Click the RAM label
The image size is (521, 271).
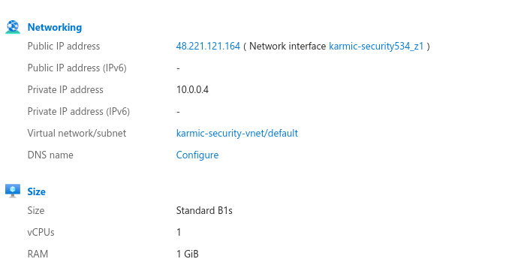(x=38, y=254)
